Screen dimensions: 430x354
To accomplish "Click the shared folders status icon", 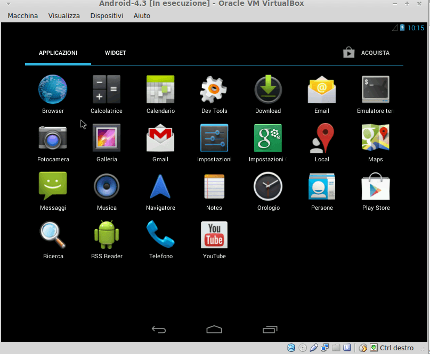I will coord(336,348).
